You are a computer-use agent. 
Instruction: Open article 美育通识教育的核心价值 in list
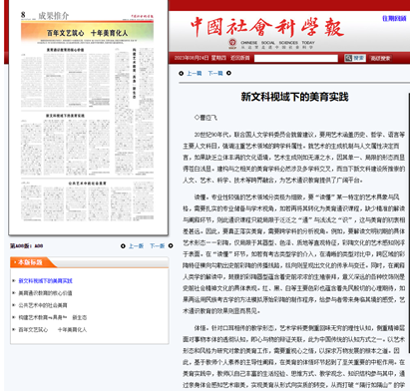click(x=45, y=293)
